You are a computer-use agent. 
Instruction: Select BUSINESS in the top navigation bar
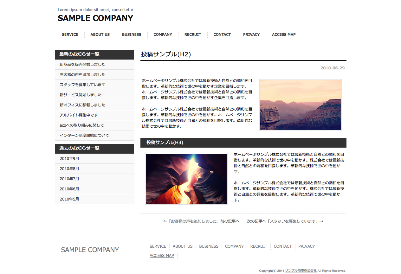[132, 35]
